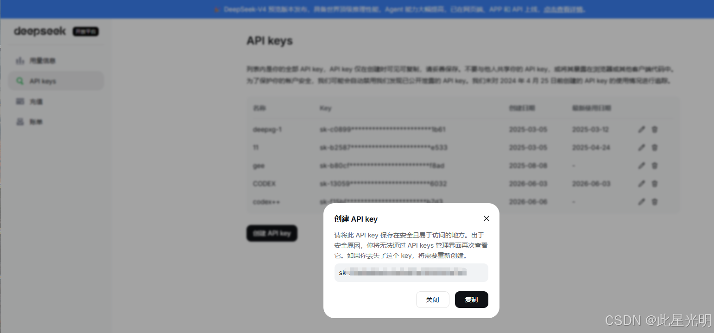Viewport: 714px width, 333px height.
Task: Click the key name deepxg-1
Action: coord(267,129)
